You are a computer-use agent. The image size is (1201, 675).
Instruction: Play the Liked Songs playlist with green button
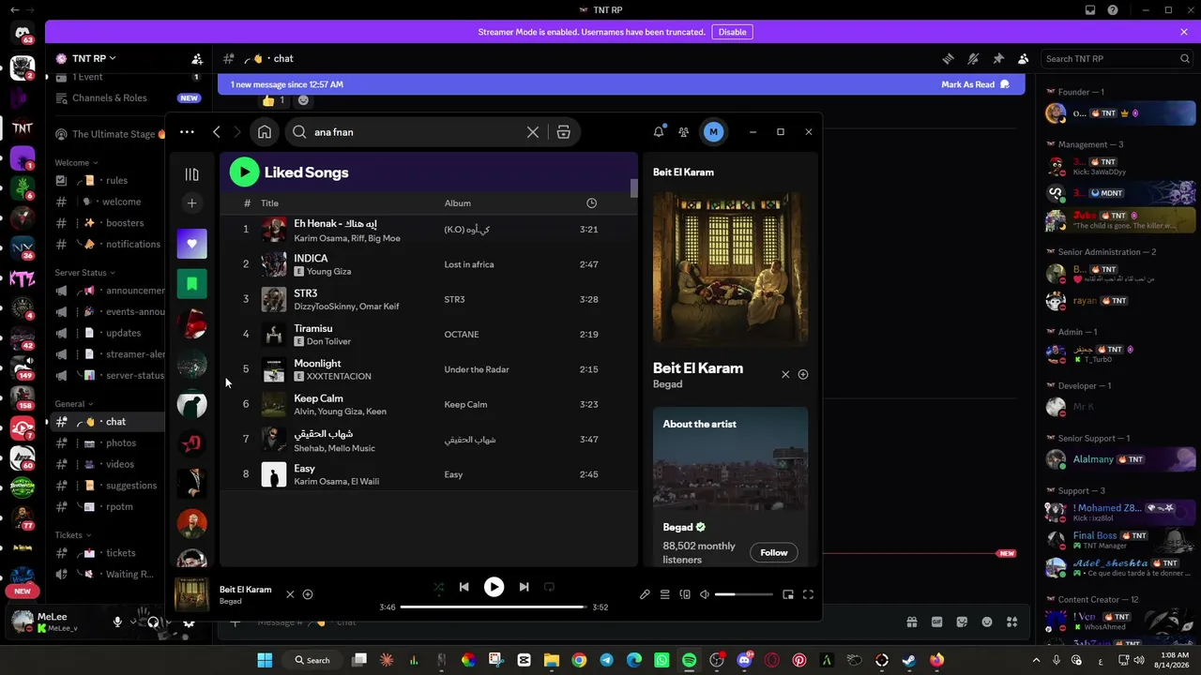244,172
